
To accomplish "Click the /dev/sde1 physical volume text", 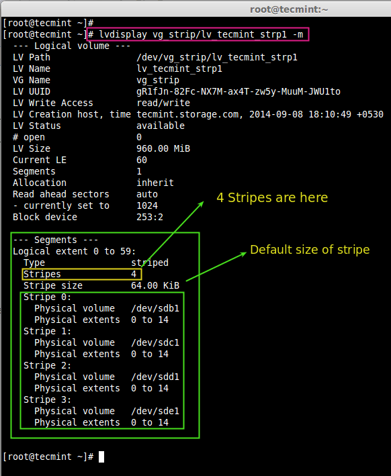I will (x=155, y=411).
